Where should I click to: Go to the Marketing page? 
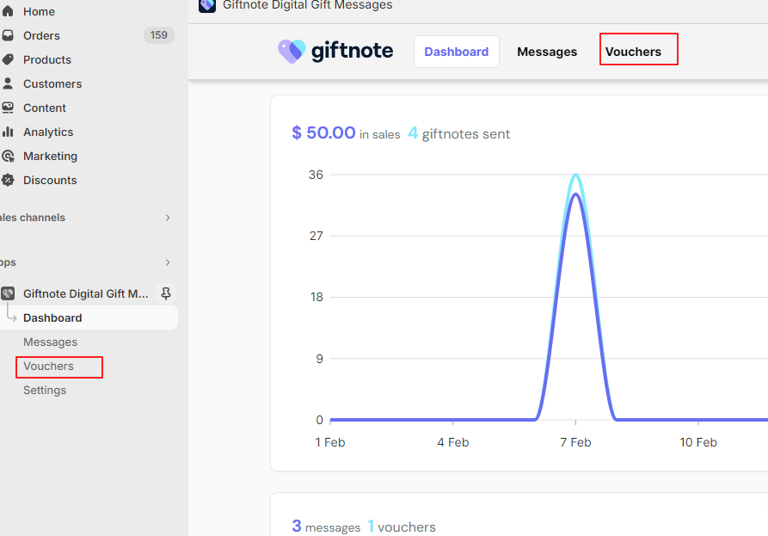tap(50, 156)
